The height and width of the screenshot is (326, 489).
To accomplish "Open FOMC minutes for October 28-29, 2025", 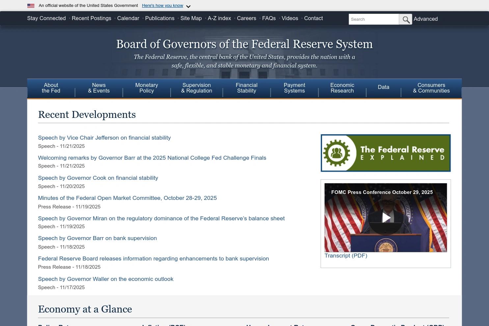I will (x=127, y=198).
